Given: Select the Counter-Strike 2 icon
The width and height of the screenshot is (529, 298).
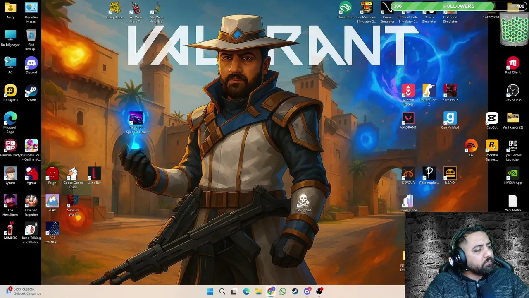Looking at the screenshot, I should pyautogui.click(x=429, y=96).
